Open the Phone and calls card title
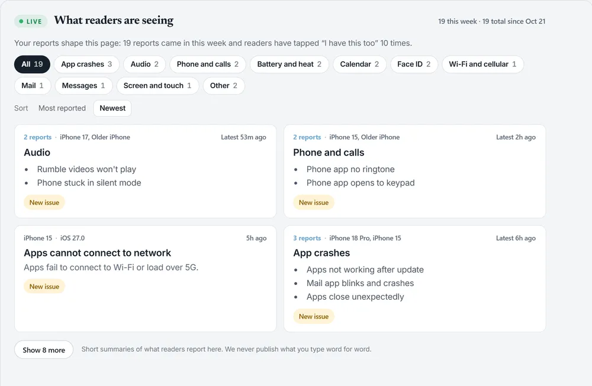 [x=329, y=153]
